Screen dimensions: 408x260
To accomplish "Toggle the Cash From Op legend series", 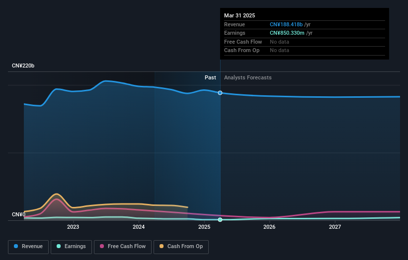I will pyautogui.click(x=181, y=247).
